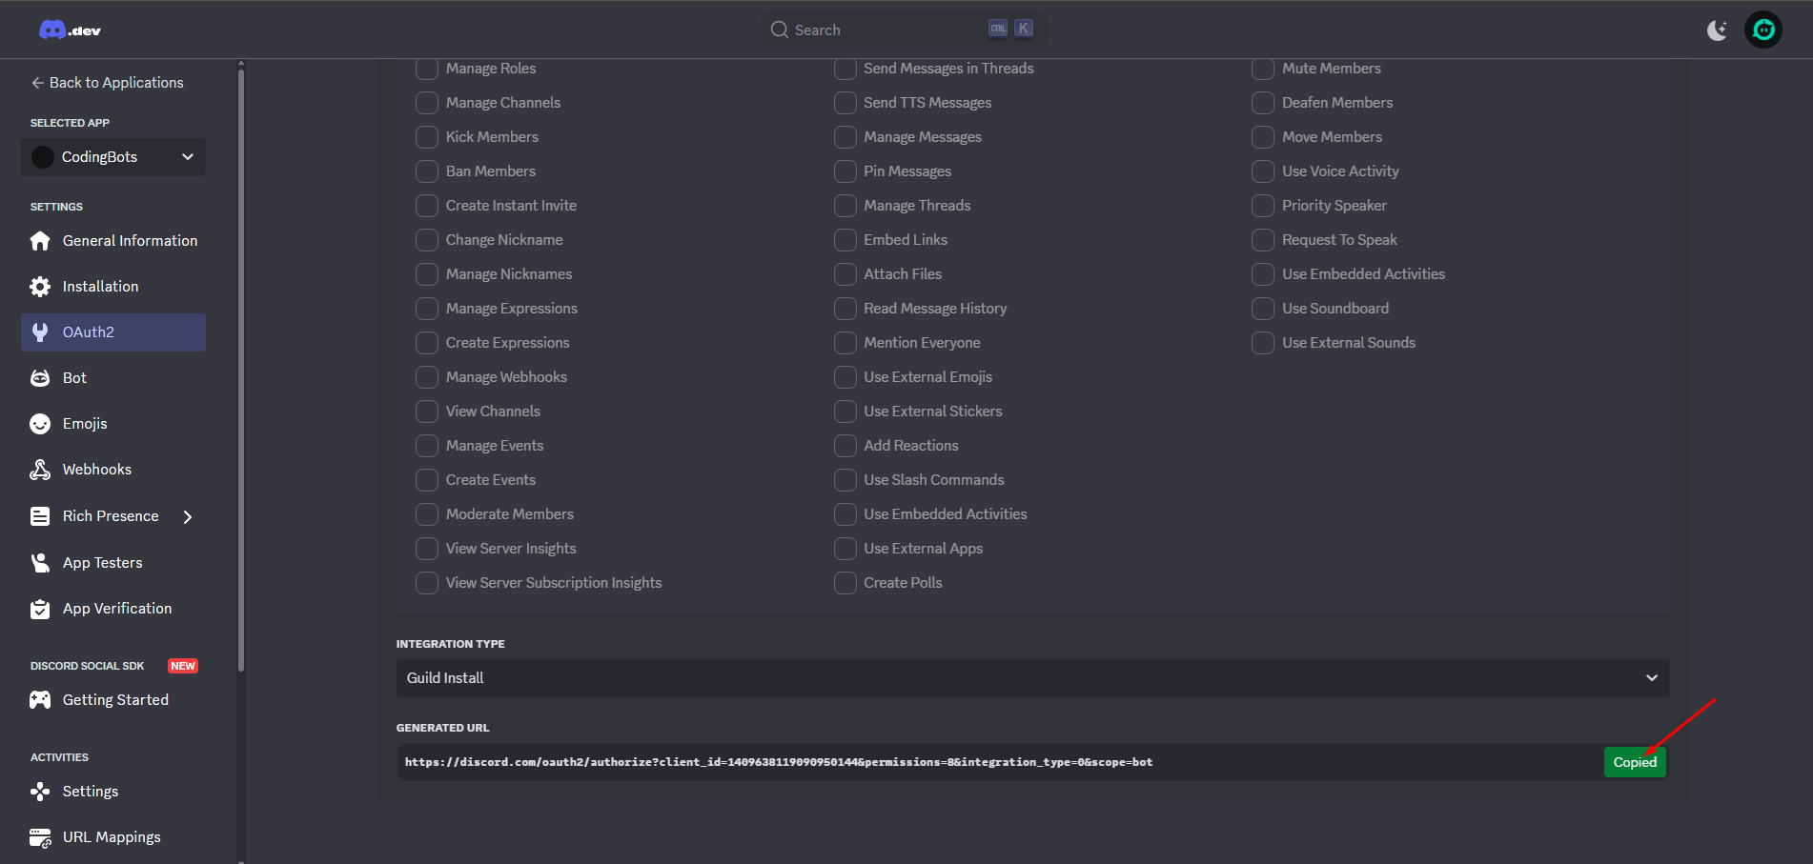
Task: Check the Use External Apps permission
Action: click(845, 549)
